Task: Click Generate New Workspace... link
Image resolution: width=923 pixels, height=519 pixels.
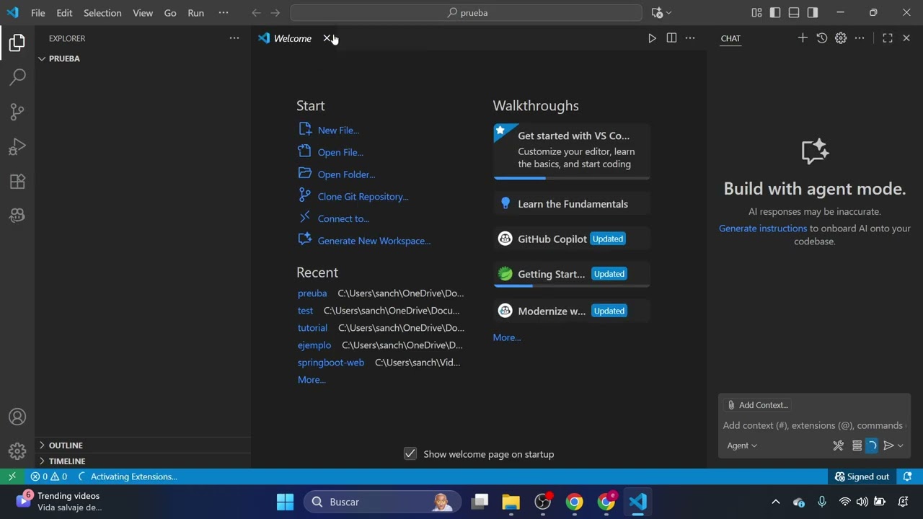Action: tap(374, 241)
